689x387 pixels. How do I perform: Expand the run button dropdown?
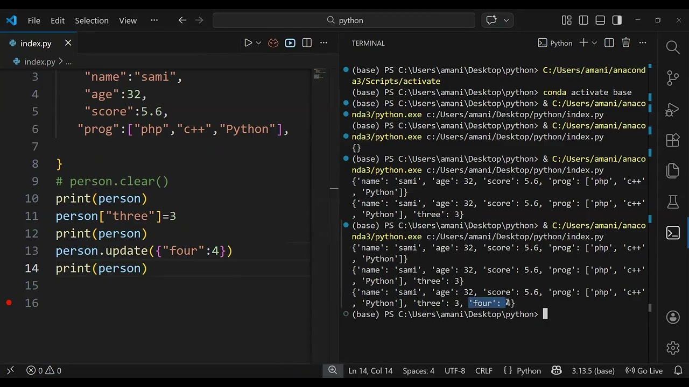pos(258,43)
